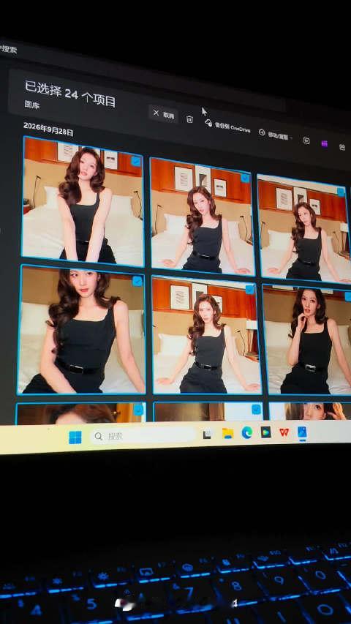Open Task View on the taskbar
The width and height of the screenshot is (351, 624).
click(207, 435)
